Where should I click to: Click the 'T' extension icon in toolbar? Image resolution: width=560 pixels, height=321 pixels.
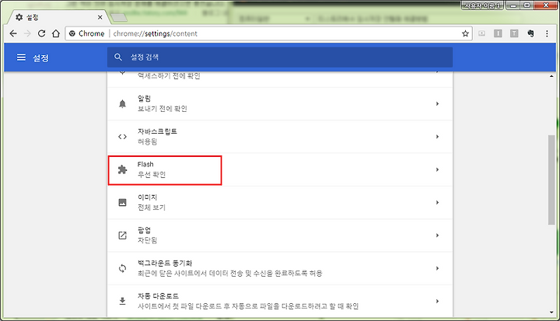click(514, 33)
